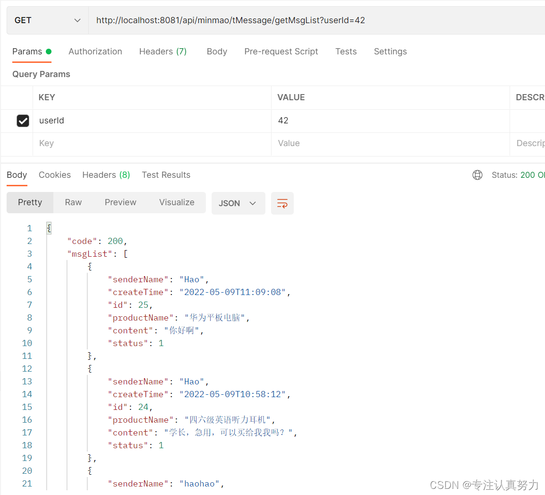Click the content value beginning with "学长"
Image resolution: width=545 pixels, height=495 pixels.
click(x=229, y=433)
